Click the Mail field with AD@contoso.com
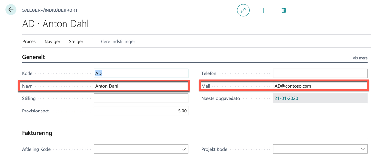This screenshot has width=371, height=161. pos(320,86)
